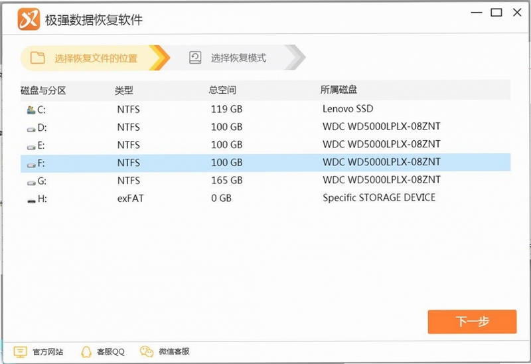Open the 选择恢复模式 step tab
Screen dimensions: 531x364
tap(237, 58)
